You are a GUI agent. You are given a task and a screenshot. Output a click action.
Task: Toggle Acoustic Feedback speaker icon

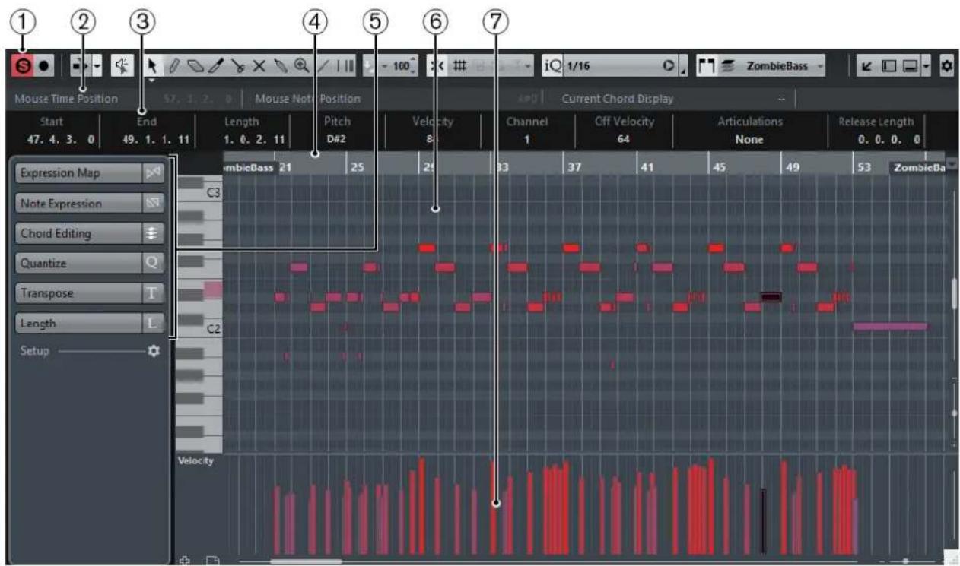point(121,66)
